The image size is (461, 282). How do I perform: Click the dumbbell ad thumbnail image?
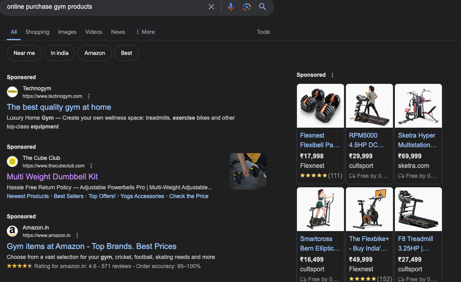pyautogui.click(x=248, y=171)
